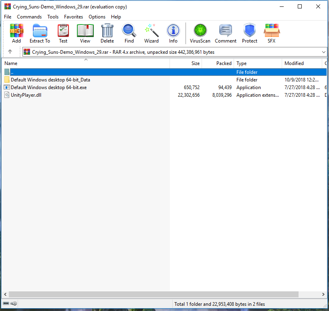Viewport: 329px width, 311px height.
Task: Open the Help menu
Action: click(116, 17)
